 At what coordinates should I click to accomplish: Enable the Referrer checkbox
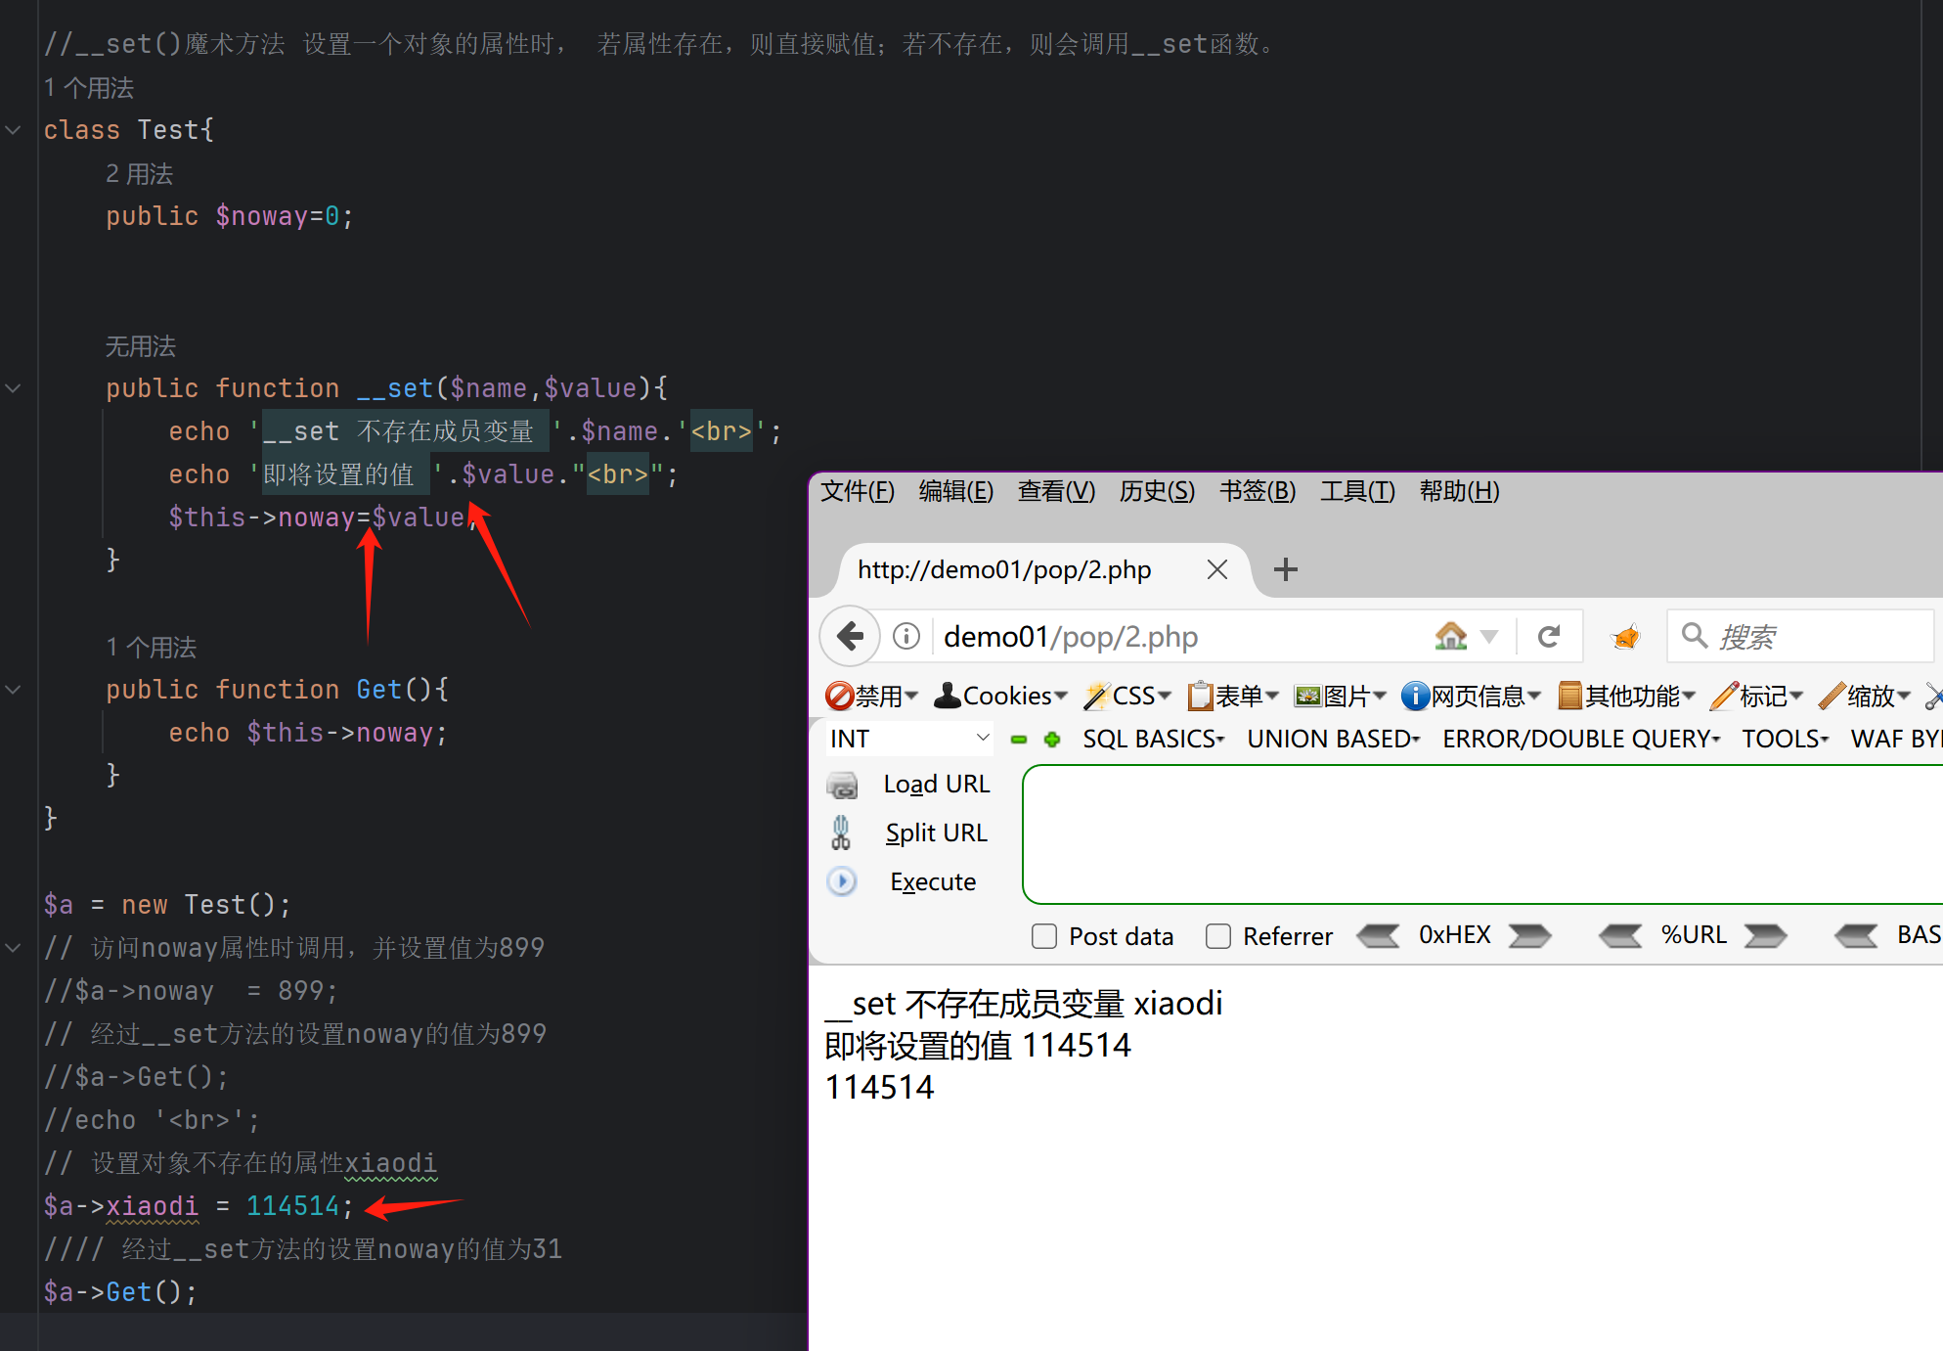[x=1218, y=936]
